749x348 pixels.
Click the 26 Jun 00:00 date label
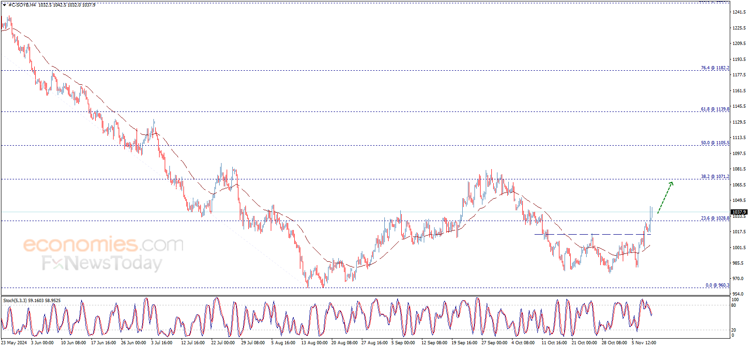tap(133, 343)
